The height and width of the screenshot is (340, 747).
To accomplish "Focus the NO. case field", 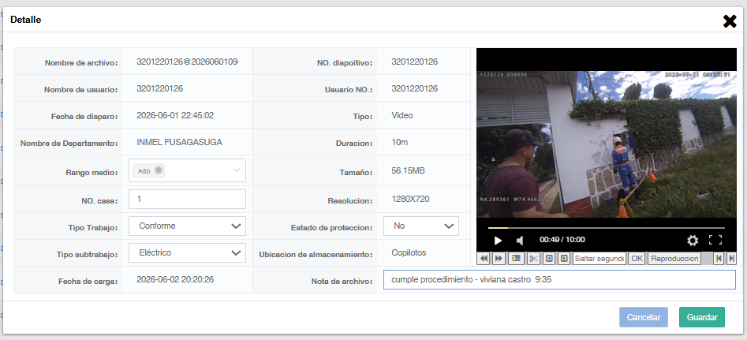I will pos(187,199).
